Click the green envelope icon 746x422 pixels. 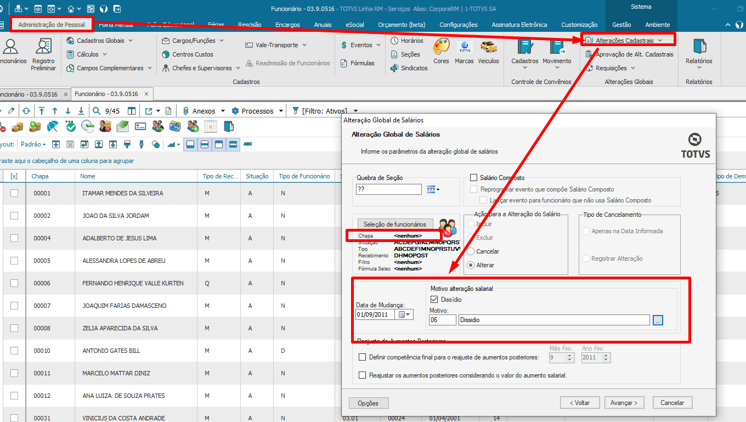tap(123, 126)
